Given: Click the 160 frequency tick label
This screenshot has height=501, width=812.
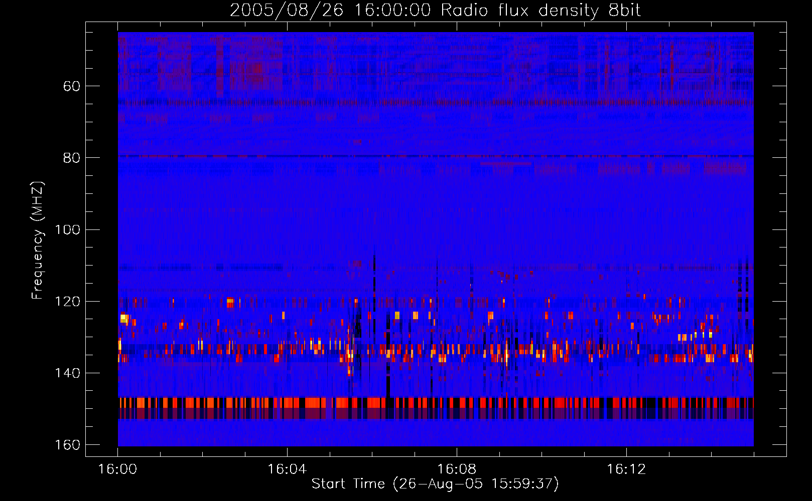Looking at the screenshot, I should [67, 445].
